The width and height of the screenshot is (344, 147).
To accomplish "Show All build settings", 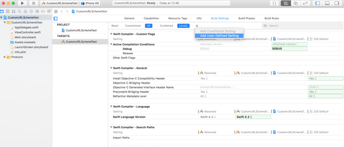I will [148, 26].
